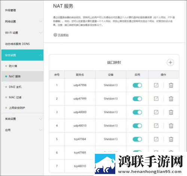Viewport: 187px width, 176px height.
Task: Add a new port mapping with plus icon
Action: 170,63
